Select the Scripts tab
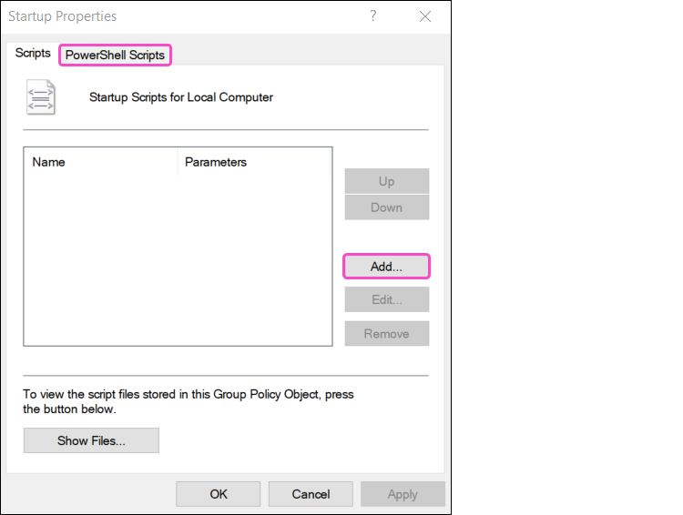The width and height of the screenshot is (683, 515). (33, 54)
